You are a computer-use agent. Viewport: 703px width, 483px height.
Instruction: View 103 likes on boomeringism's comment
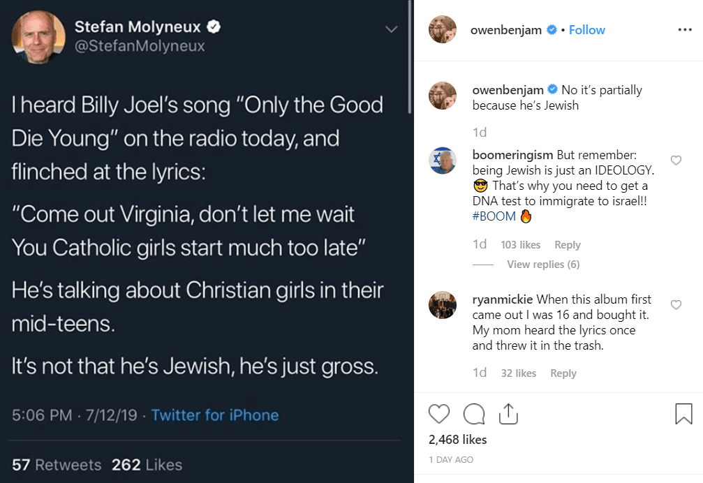point(521,244)
